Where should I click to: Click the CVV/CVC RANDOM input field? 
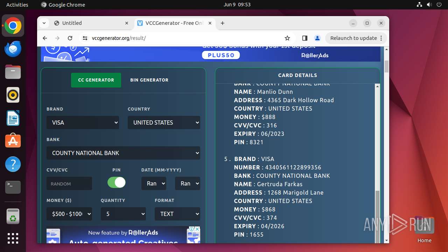coord(69,183)
